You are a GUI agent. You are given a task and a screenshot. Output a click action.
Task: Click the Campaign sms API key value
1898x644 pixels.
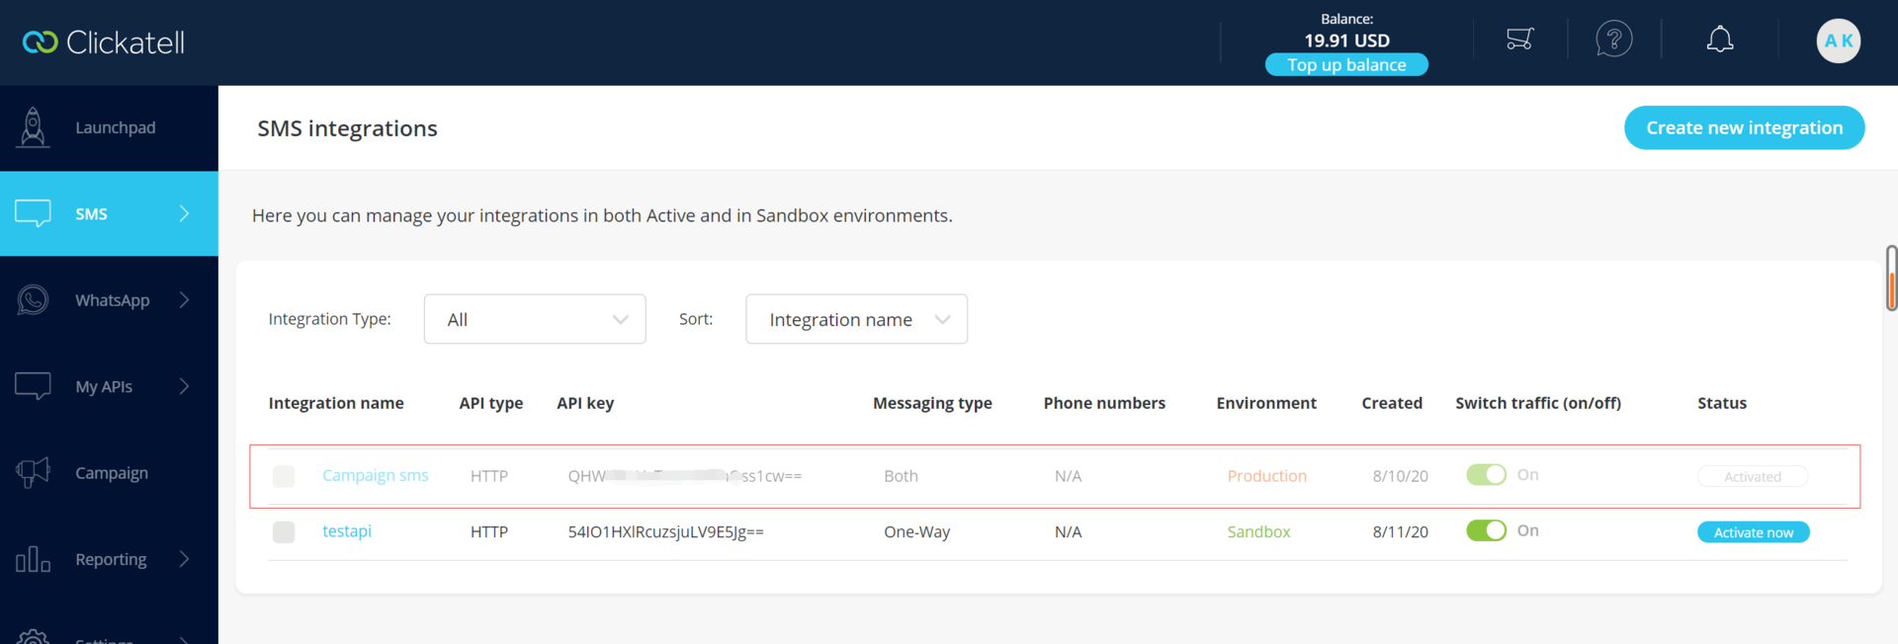[684, 476]
